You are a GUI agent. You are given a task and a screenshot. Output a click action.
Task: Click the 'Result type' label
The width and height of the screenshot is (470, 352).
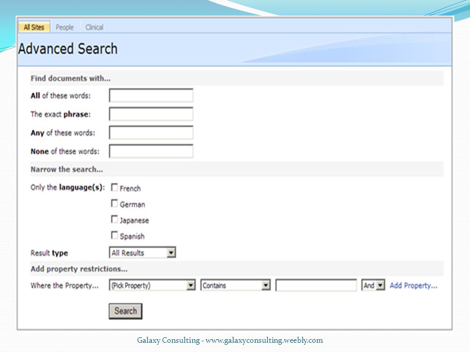coord(49,253)
